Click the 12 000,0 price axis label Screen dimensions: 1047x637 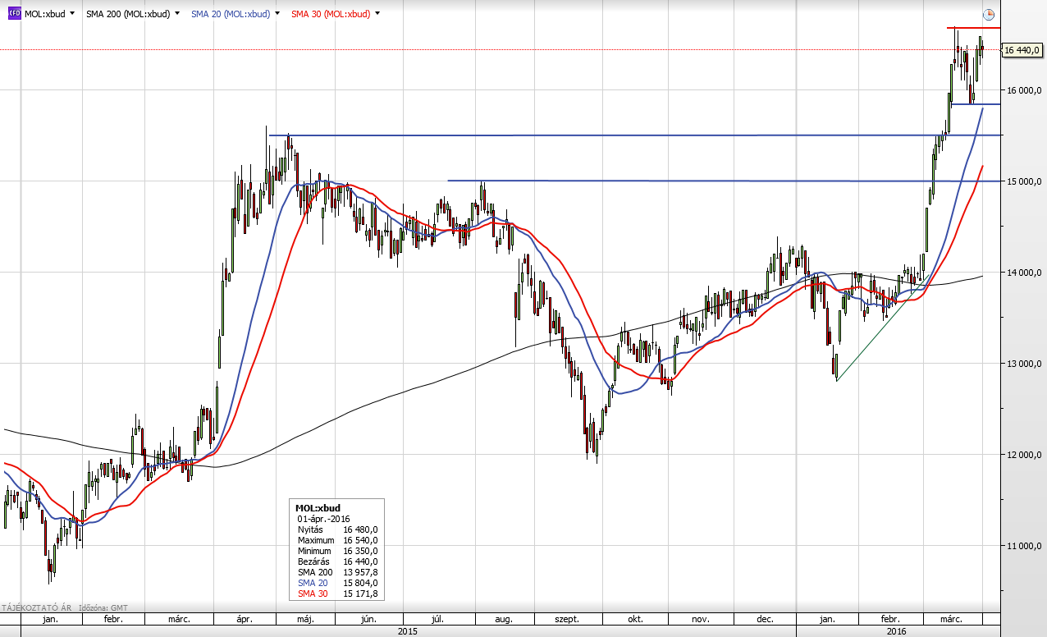click(1022, 455)
